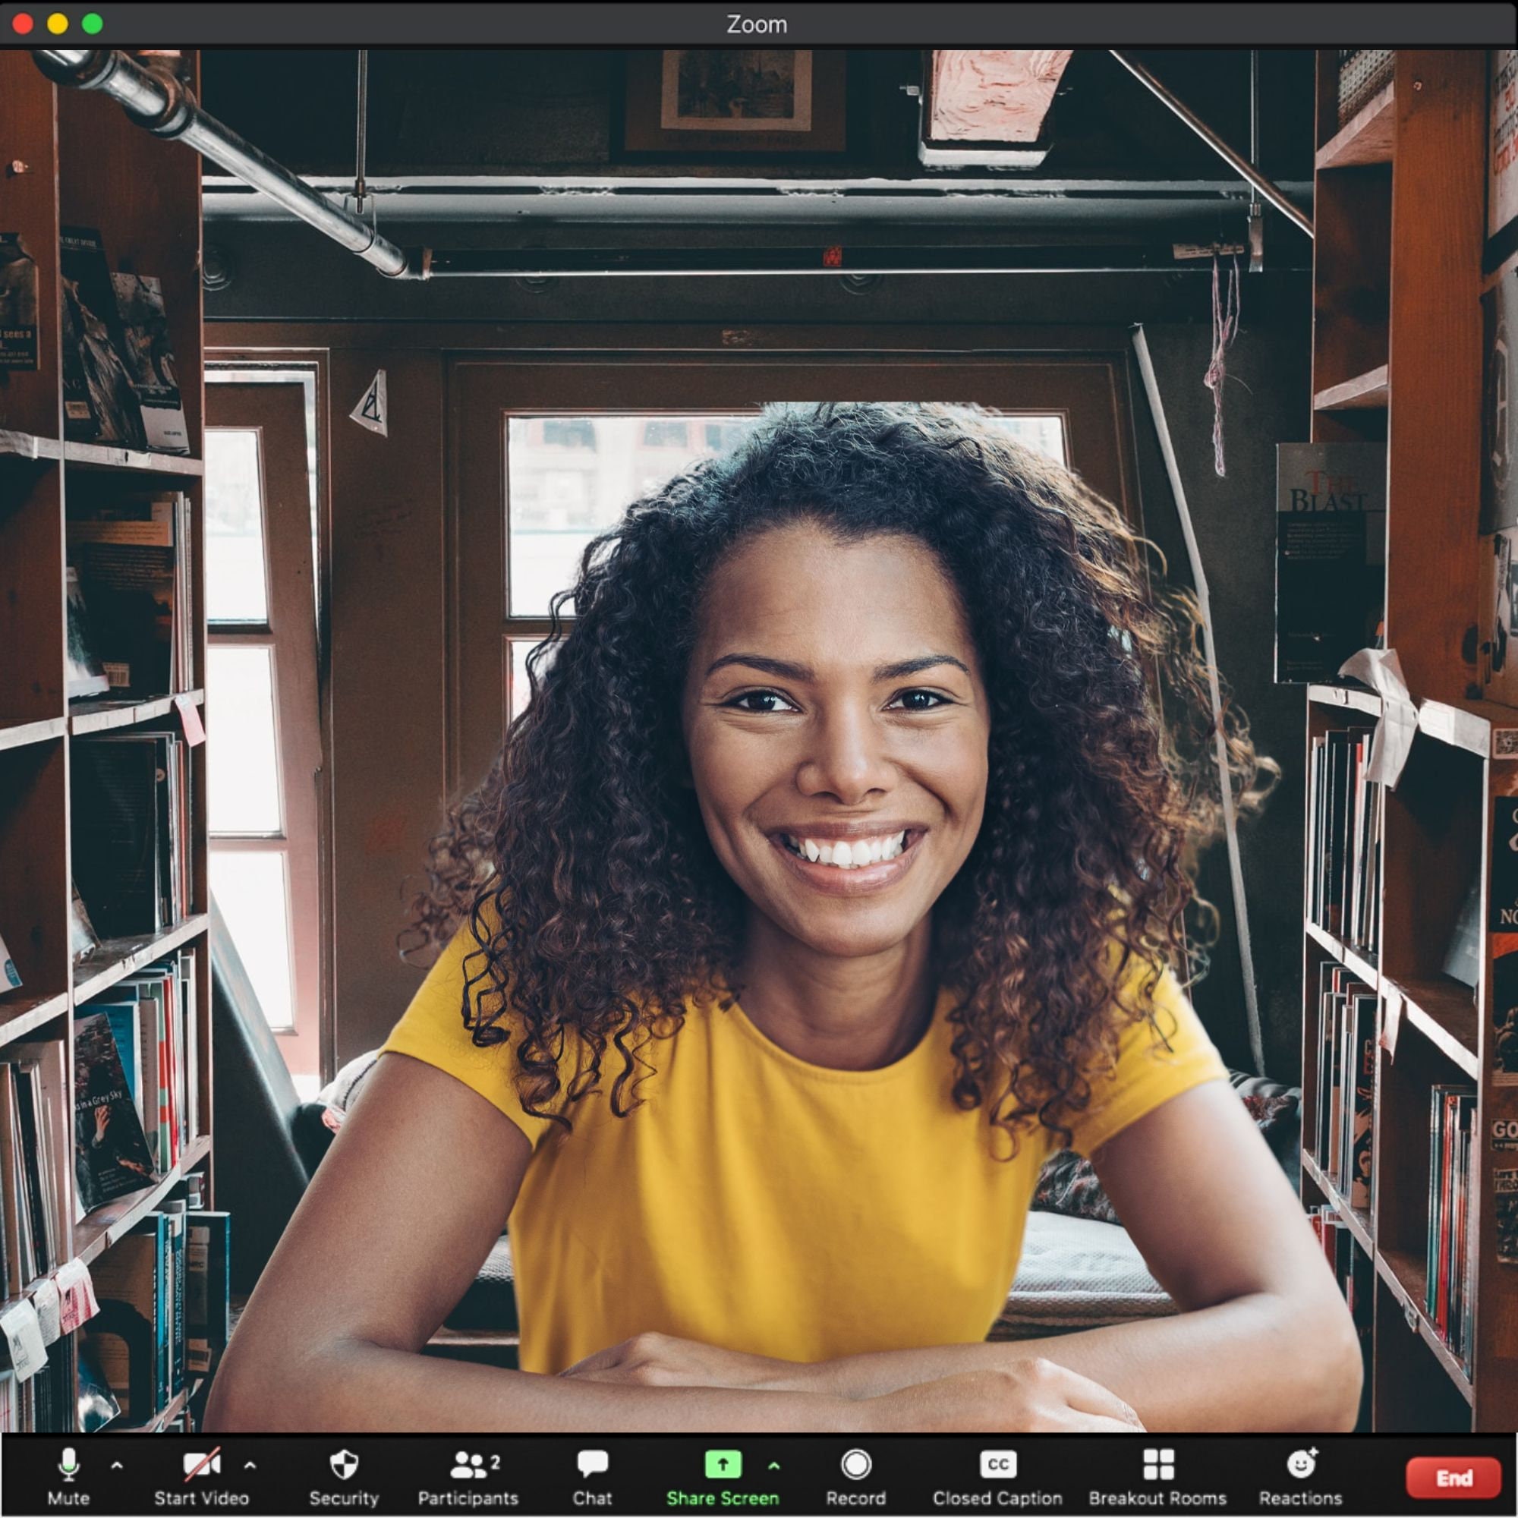The width and height of the screenshot is (1518, 1518).
Task: Open Breakout Rooms
Action: [x=1157, y=1477]
